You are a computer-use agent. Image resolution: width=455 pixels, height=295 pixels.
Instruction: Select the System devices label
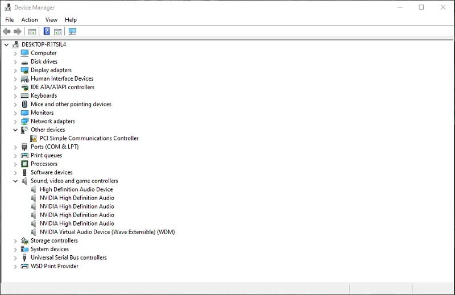49,249
